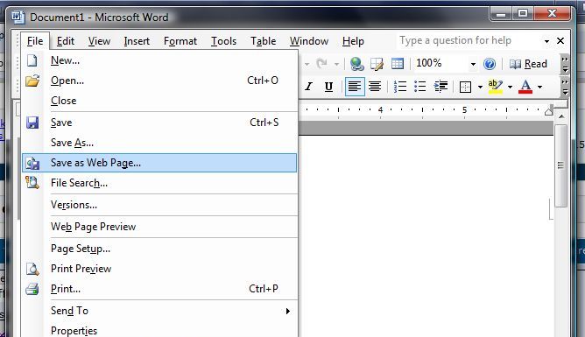Screen dimensions: 585x337
Task: Open the Edit menu
Action: (66, 41)
